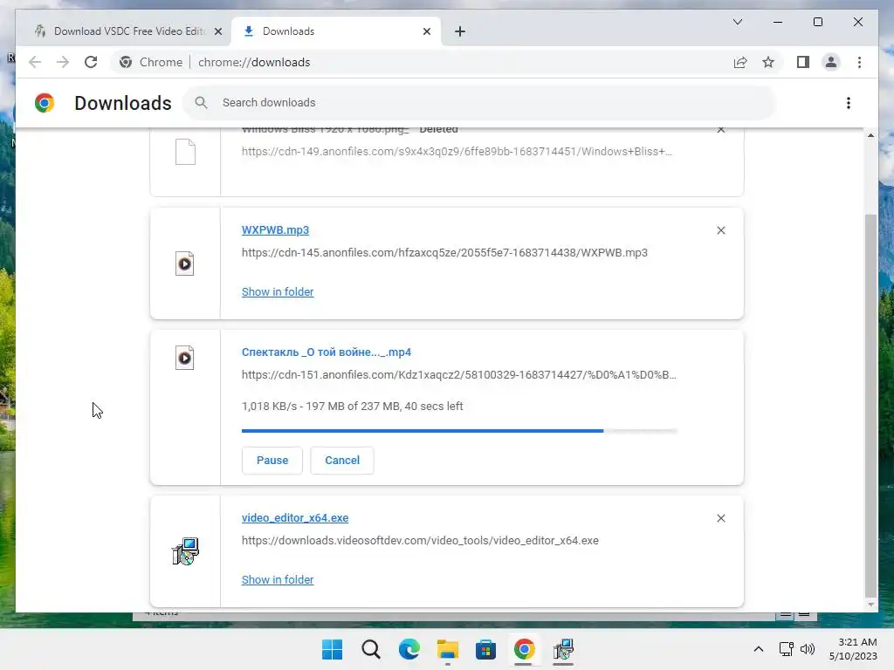
Task: Click the videosoftdev.com source URL text
Action: 420,540
